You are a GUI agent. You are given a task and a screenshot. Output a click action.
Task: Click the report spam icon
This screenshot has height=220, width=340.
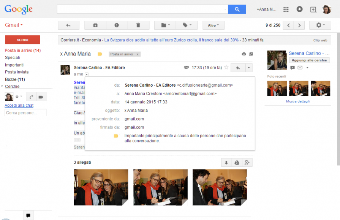117,25
